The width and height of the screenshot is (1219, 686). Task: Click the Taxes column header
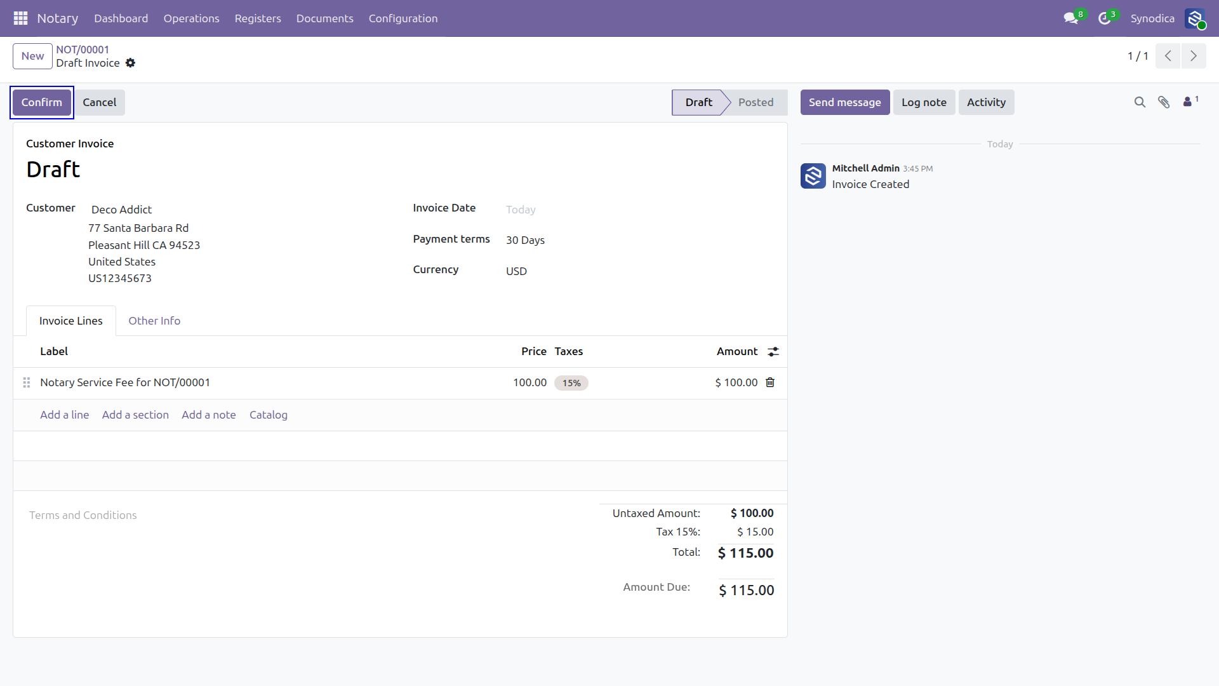click(x=569, y=351)
